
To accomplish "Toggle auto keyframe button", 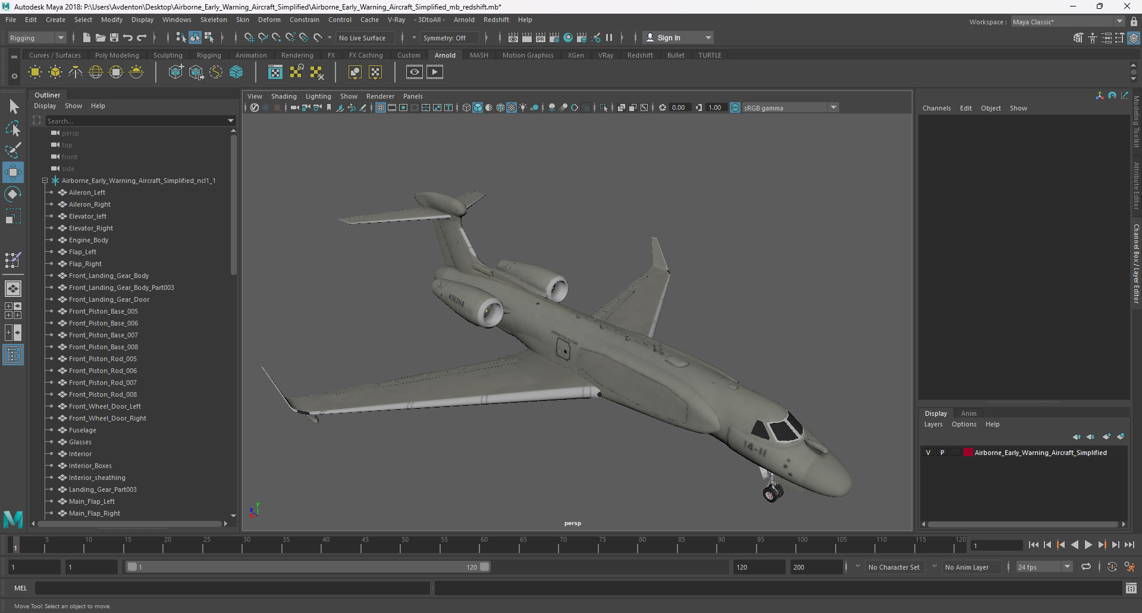I will click(x=1112, y=567).
